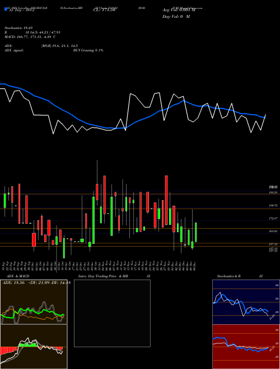Click the "12 Day = 169.2" label
This screenshot has width=280, height=369.
[21, 10]
